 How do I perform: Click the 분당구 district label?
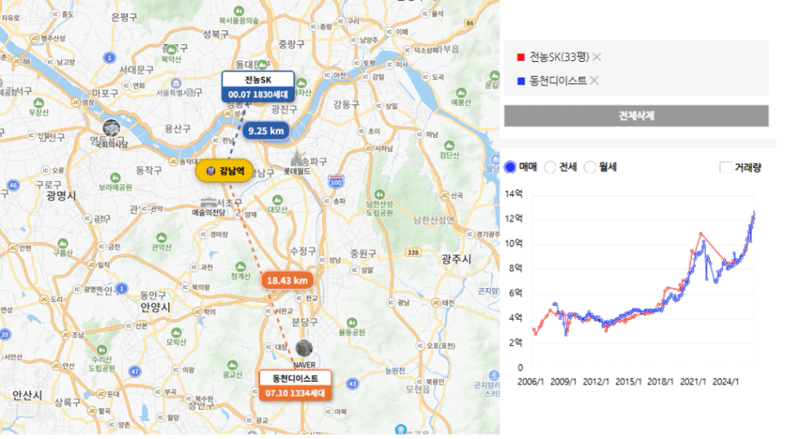tap(305, 321)
